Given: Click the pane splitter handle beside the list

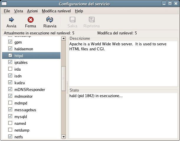Looking at the screenshot, I should point(67,88).
